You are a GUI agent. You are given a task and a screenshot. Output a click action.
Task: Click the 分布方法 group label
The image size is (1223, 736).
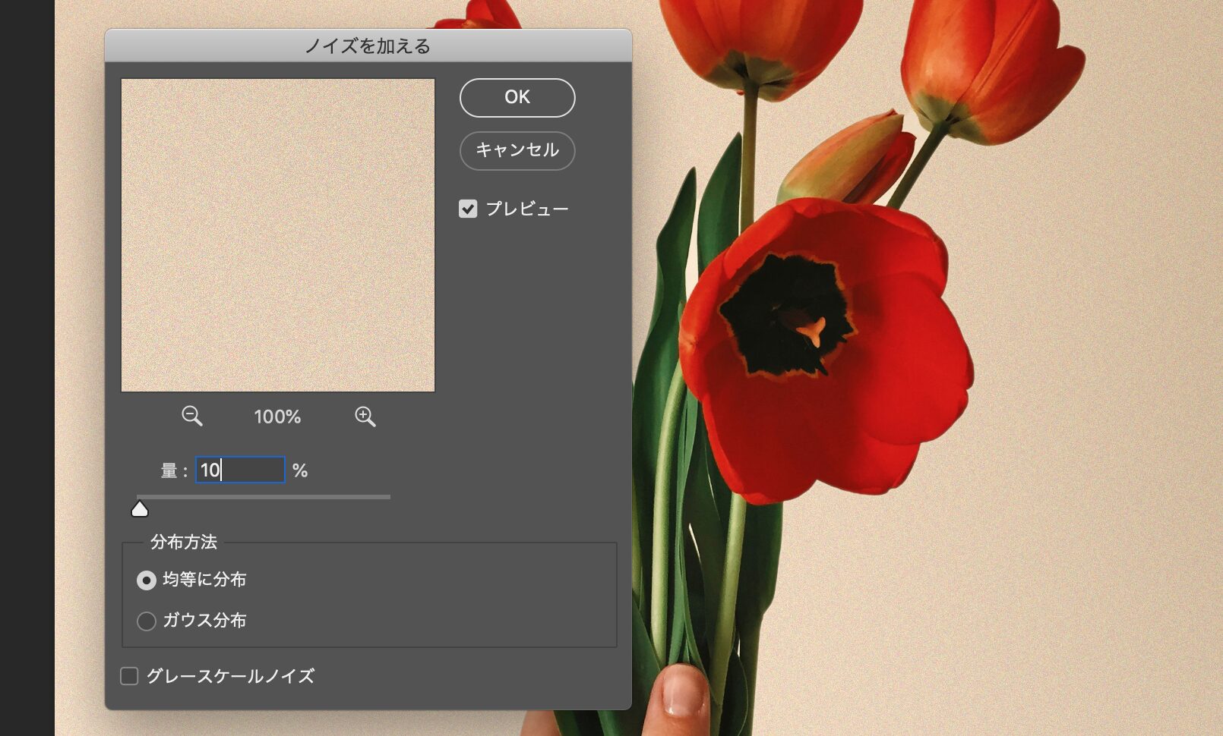(x=184, y=542)
